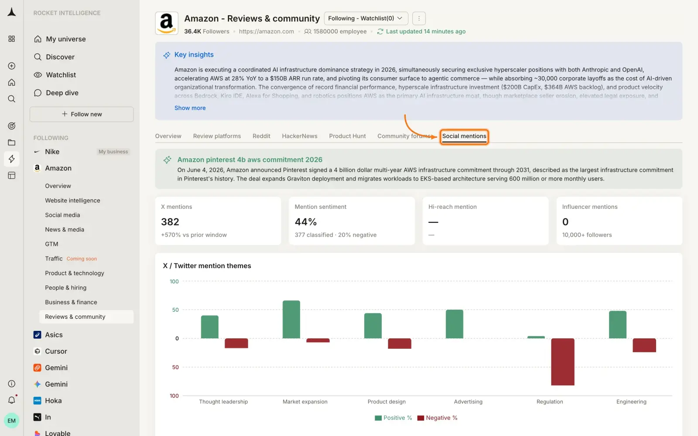This screenshot has width=698, height=436.
Task: Switch to the Review platforms tab
Action: [217, 136]
